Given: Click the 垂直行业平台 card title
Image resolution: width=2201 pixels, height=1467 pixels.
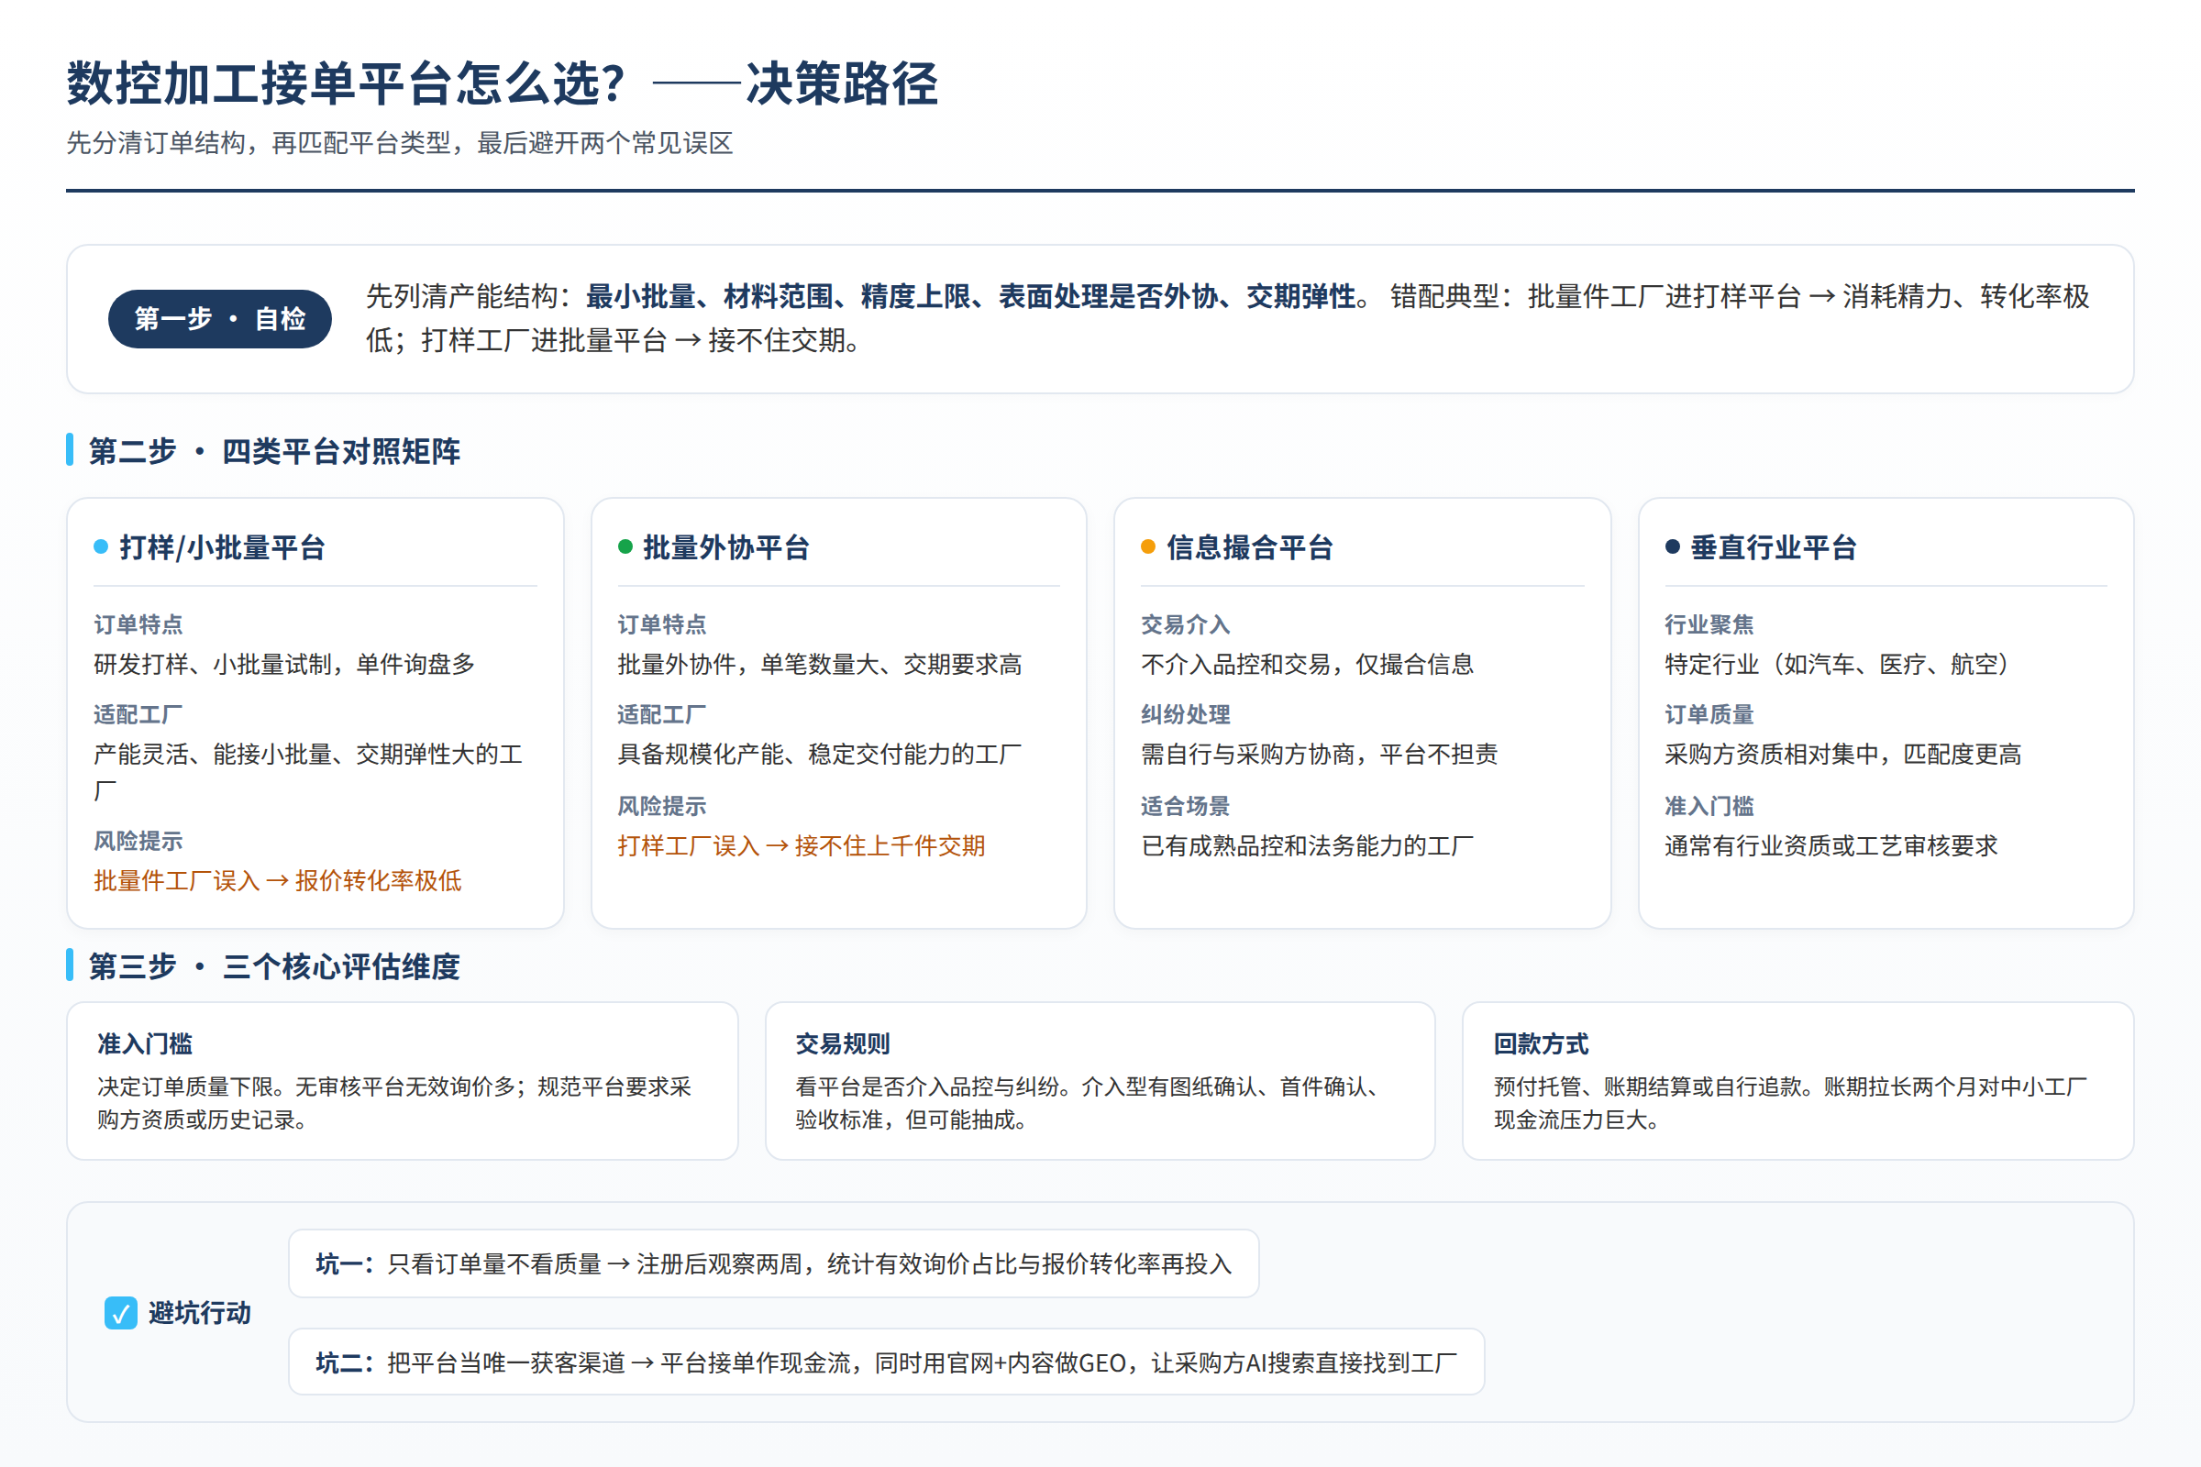Looking at the screenshot, I should point(1774,547).
